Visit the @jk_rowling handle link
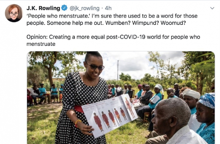The image size is (220, 144). pyautogui.click(x=84, y=8)
